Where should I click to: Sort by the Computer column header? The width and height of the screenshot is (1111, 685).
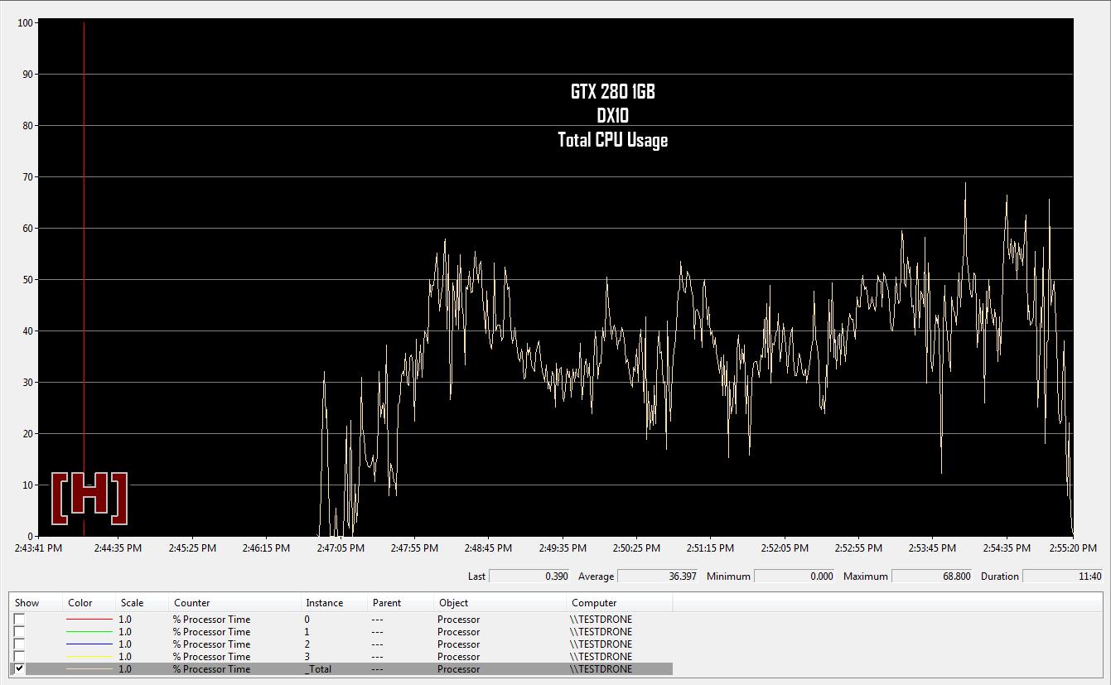(620, 603)
